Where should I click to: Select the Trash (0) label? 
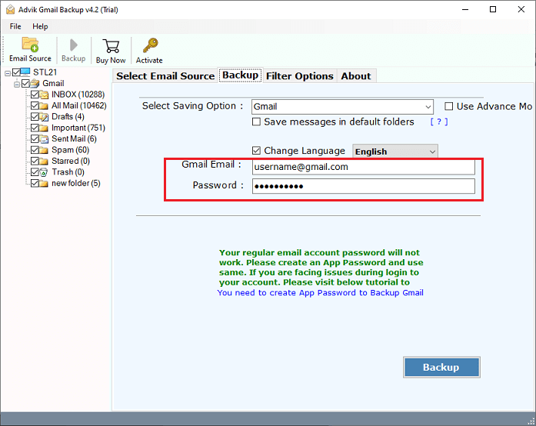pyautogui.click(x=68, y=172)
